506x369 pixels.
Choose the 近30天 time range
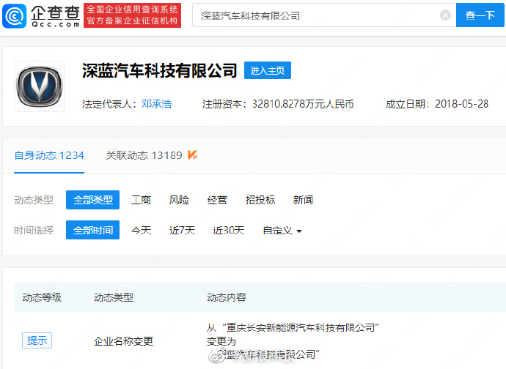pyautogui.click(x=228, y=230)
